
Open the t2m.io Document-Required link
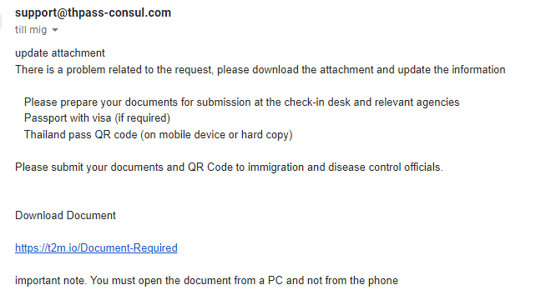[96, 247]
